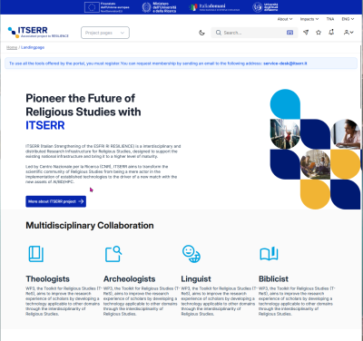Toggle dark mode with moon icon

(201, 33)
